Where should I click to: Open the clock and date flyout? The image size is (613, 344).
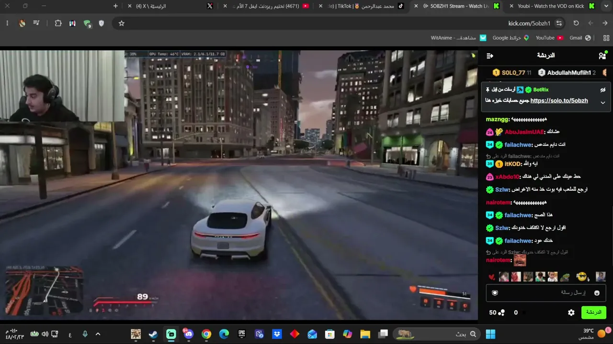click(14, 334)
